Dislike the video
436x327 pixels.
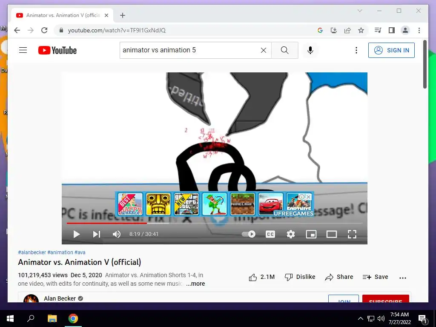click(x=300, y=277)
